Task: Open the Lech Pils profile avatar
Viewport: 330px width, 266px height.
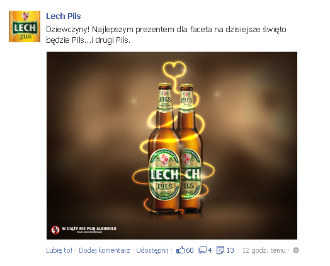Action: pyautogui.click(x=25, y=26)
